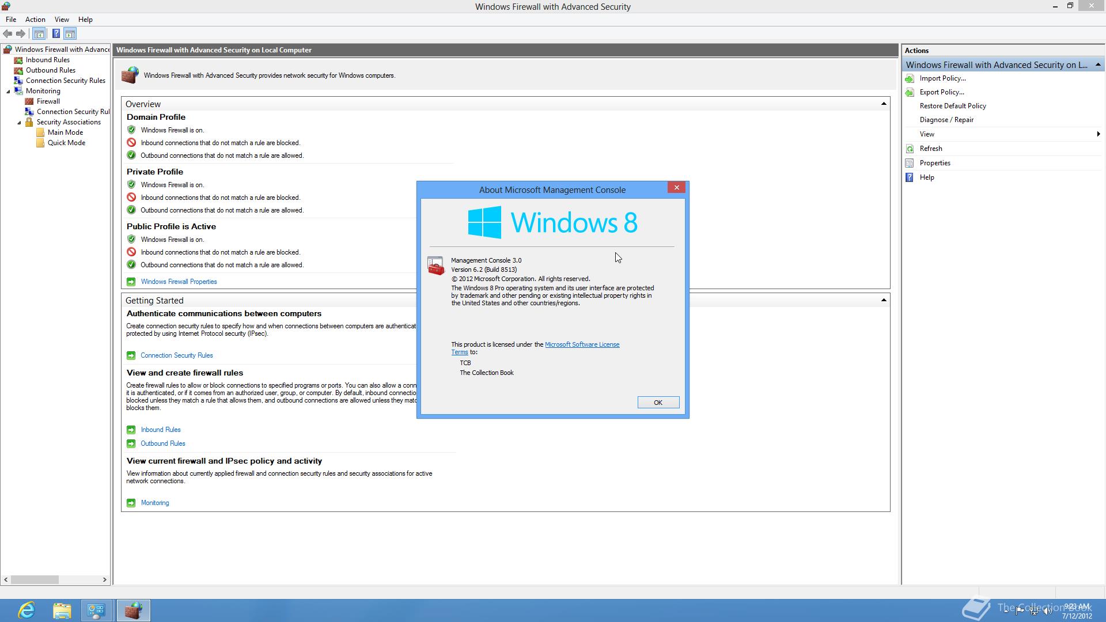Screen dimensions: 1106x622
Task: Open the Help menu
Action: click(85, 20)
